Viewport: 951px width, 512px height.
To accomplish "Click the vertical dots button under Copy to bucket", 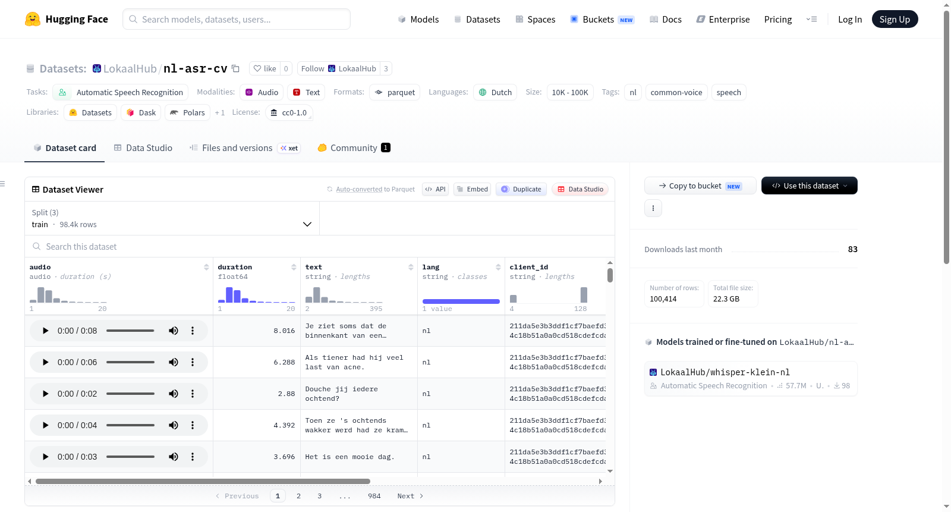I will point(653,208).
